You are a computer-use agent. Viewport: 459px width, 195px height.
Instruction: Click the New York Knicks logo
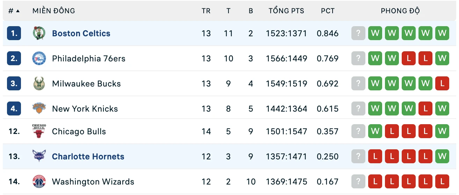(x=39, y=109)
